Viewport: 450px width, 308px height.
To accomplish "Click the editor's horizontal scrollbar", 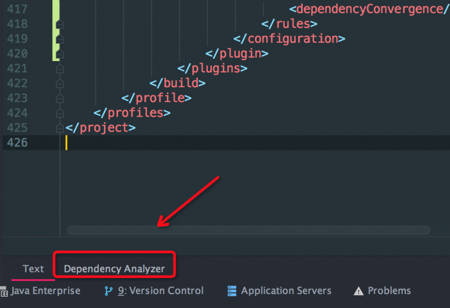I will tap(248, 230).
